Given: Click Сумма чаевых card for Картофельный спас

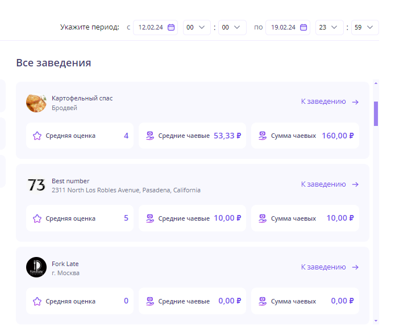Looking at the screenshot, I should [305, 136].
